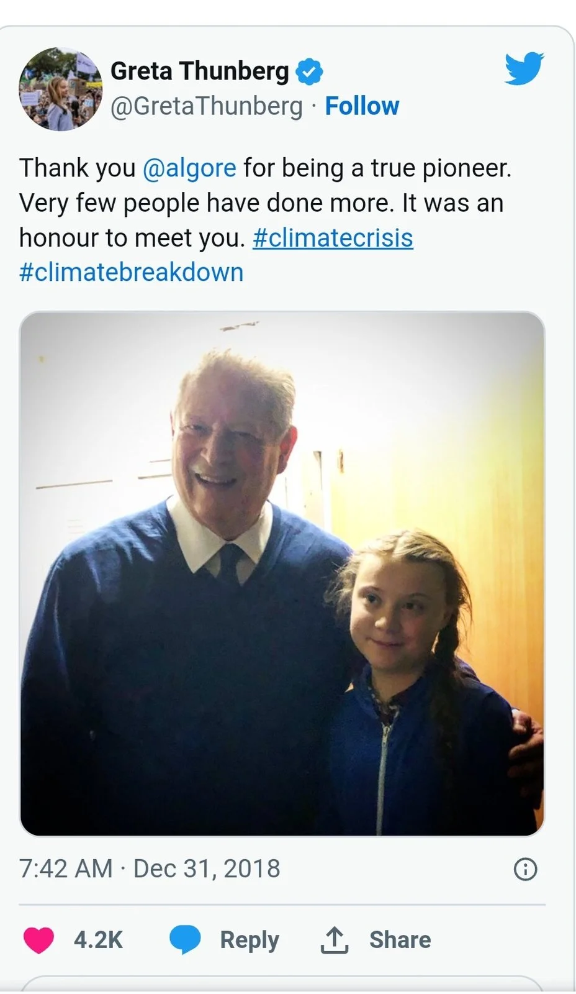Click the blue reply speech bubble icon
Image resolution: width=576 pixels, height=994 pixels.
185,939
